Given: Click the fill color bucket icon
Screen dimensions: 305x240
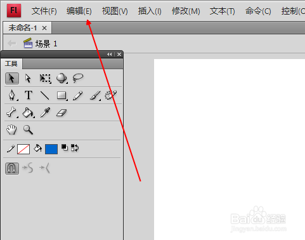Looking at the screenshot, I should click(x=37, y=148).
